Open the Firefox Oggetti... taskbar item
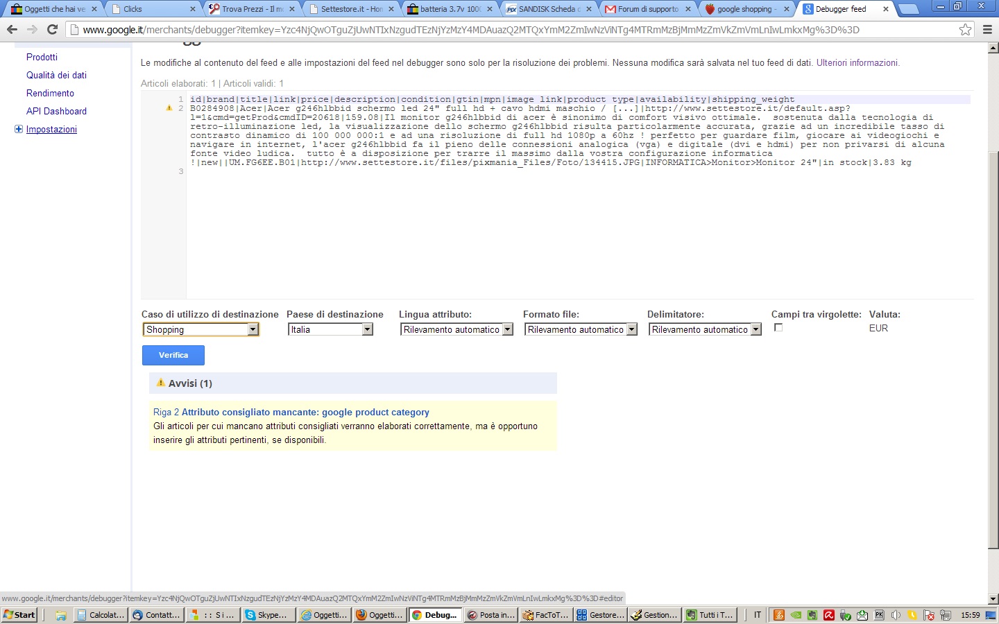This screenshot has width=999, height=624. click(379, 615)
